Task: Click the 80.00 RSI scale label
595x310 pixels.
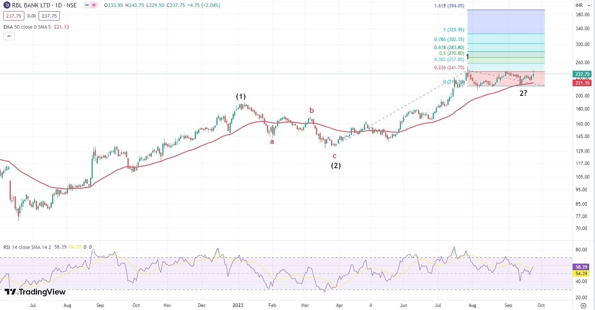Action: coord(581,250)
